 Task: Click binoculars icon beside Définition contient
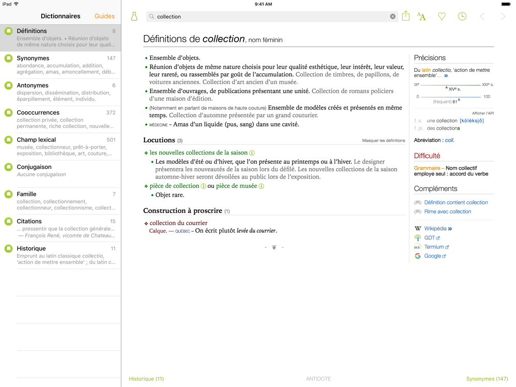tap(417, 202)
